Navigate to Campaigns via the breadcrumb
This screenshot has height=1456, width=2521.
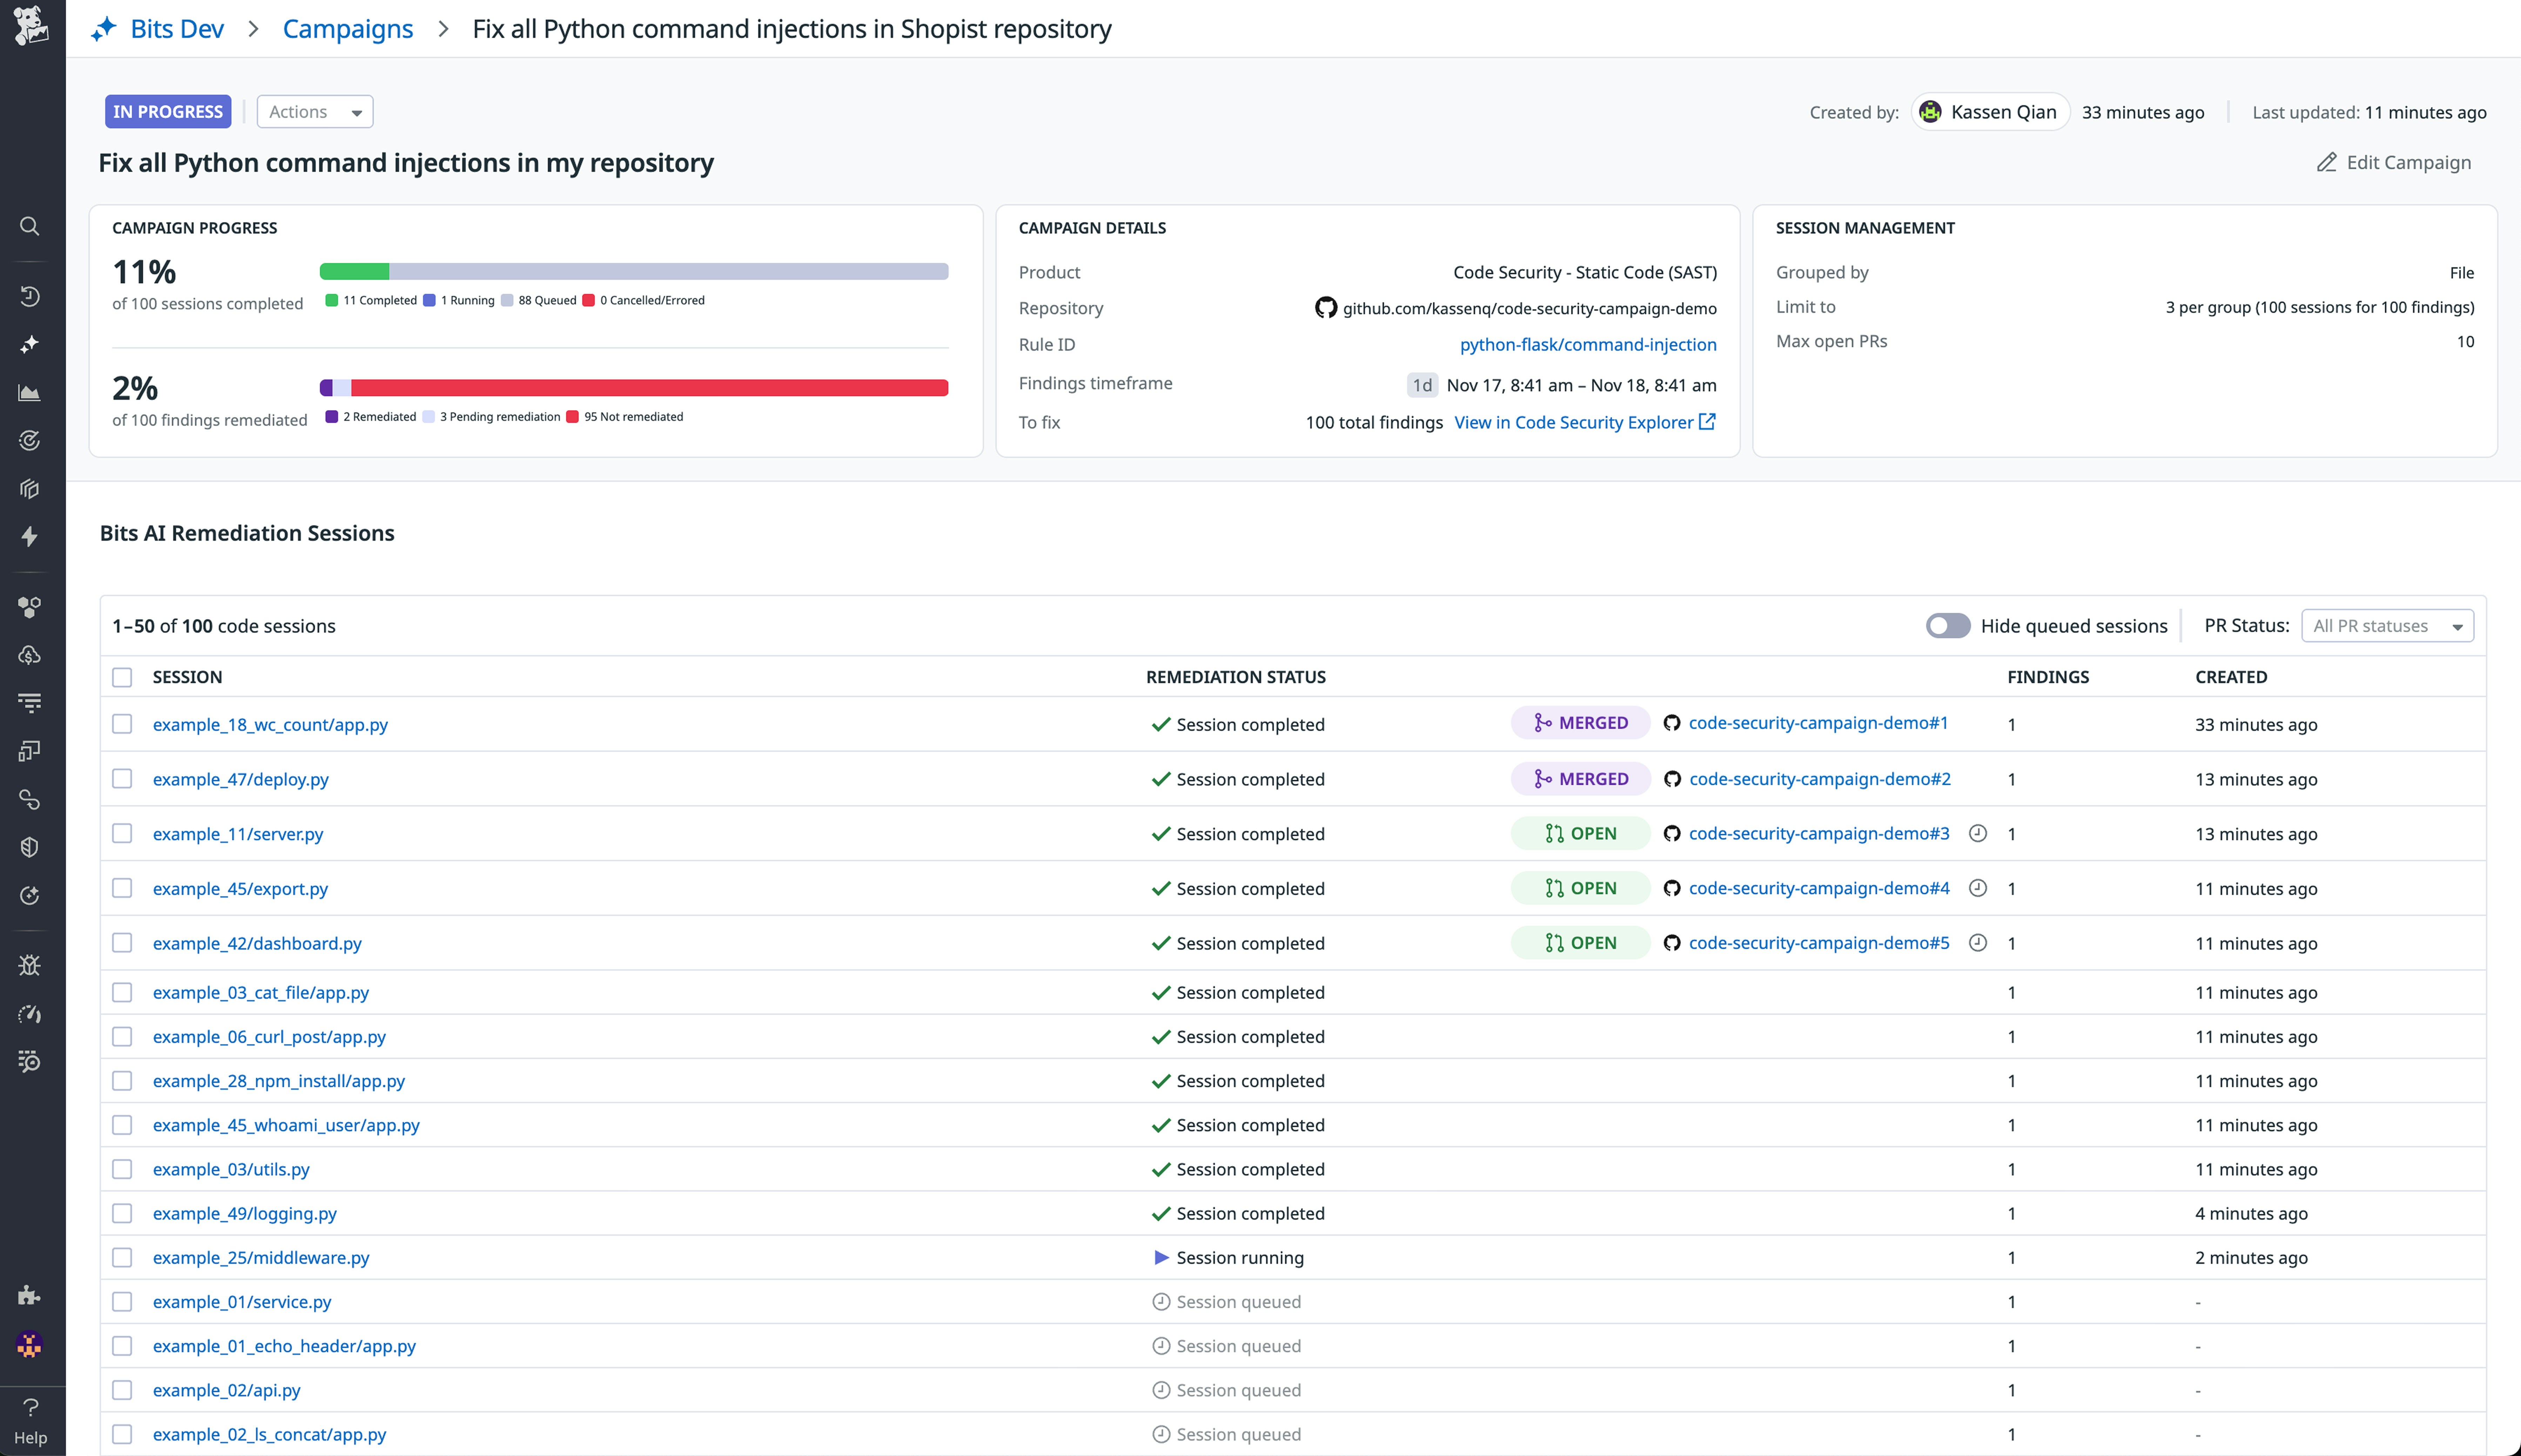347,29
